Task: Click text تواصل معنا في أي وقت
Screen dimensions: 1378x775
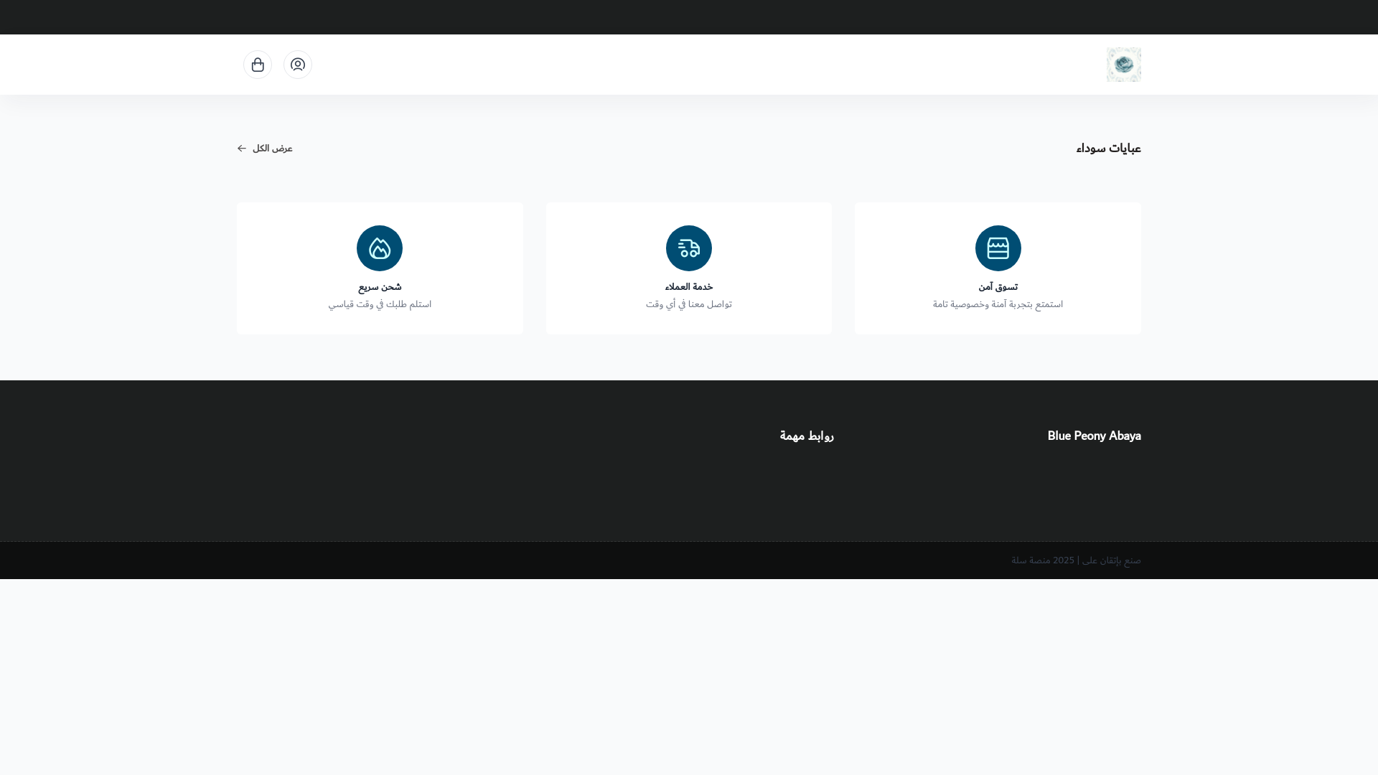Action: (x=689, y=304)
